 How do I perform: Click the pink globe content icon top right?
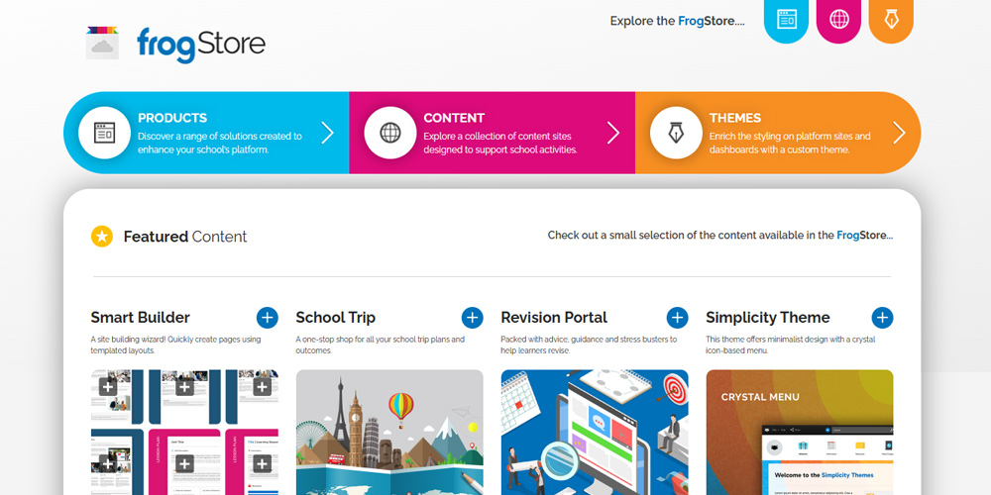(x=838, y=20)
